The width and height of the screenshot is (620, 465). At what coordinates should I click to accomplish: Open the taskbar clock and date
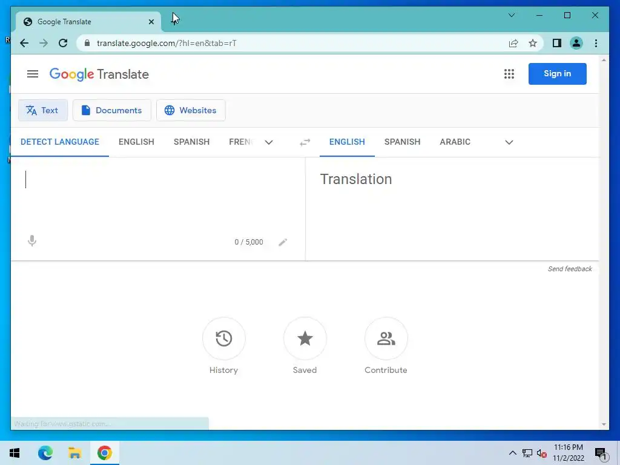click(x=568, y=453)
